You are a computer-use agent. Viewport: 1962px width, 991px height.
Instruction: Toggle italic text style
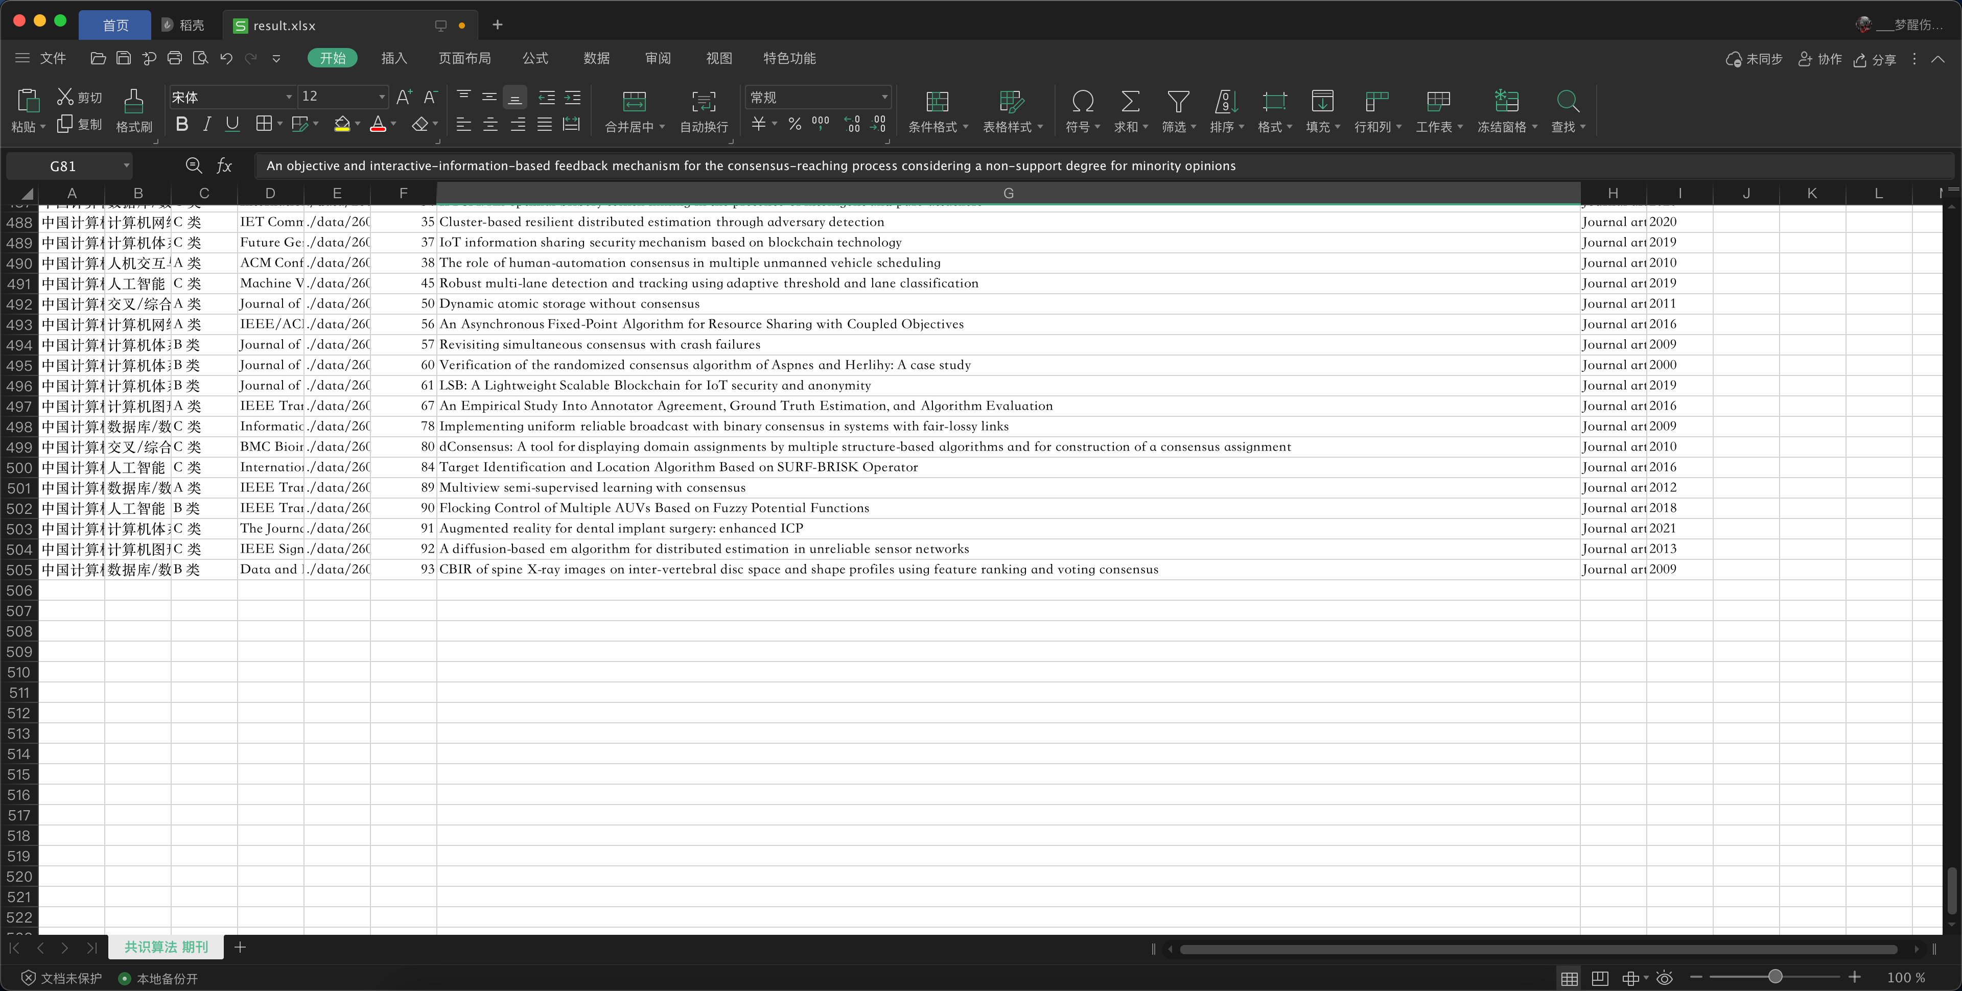(206, 124)
